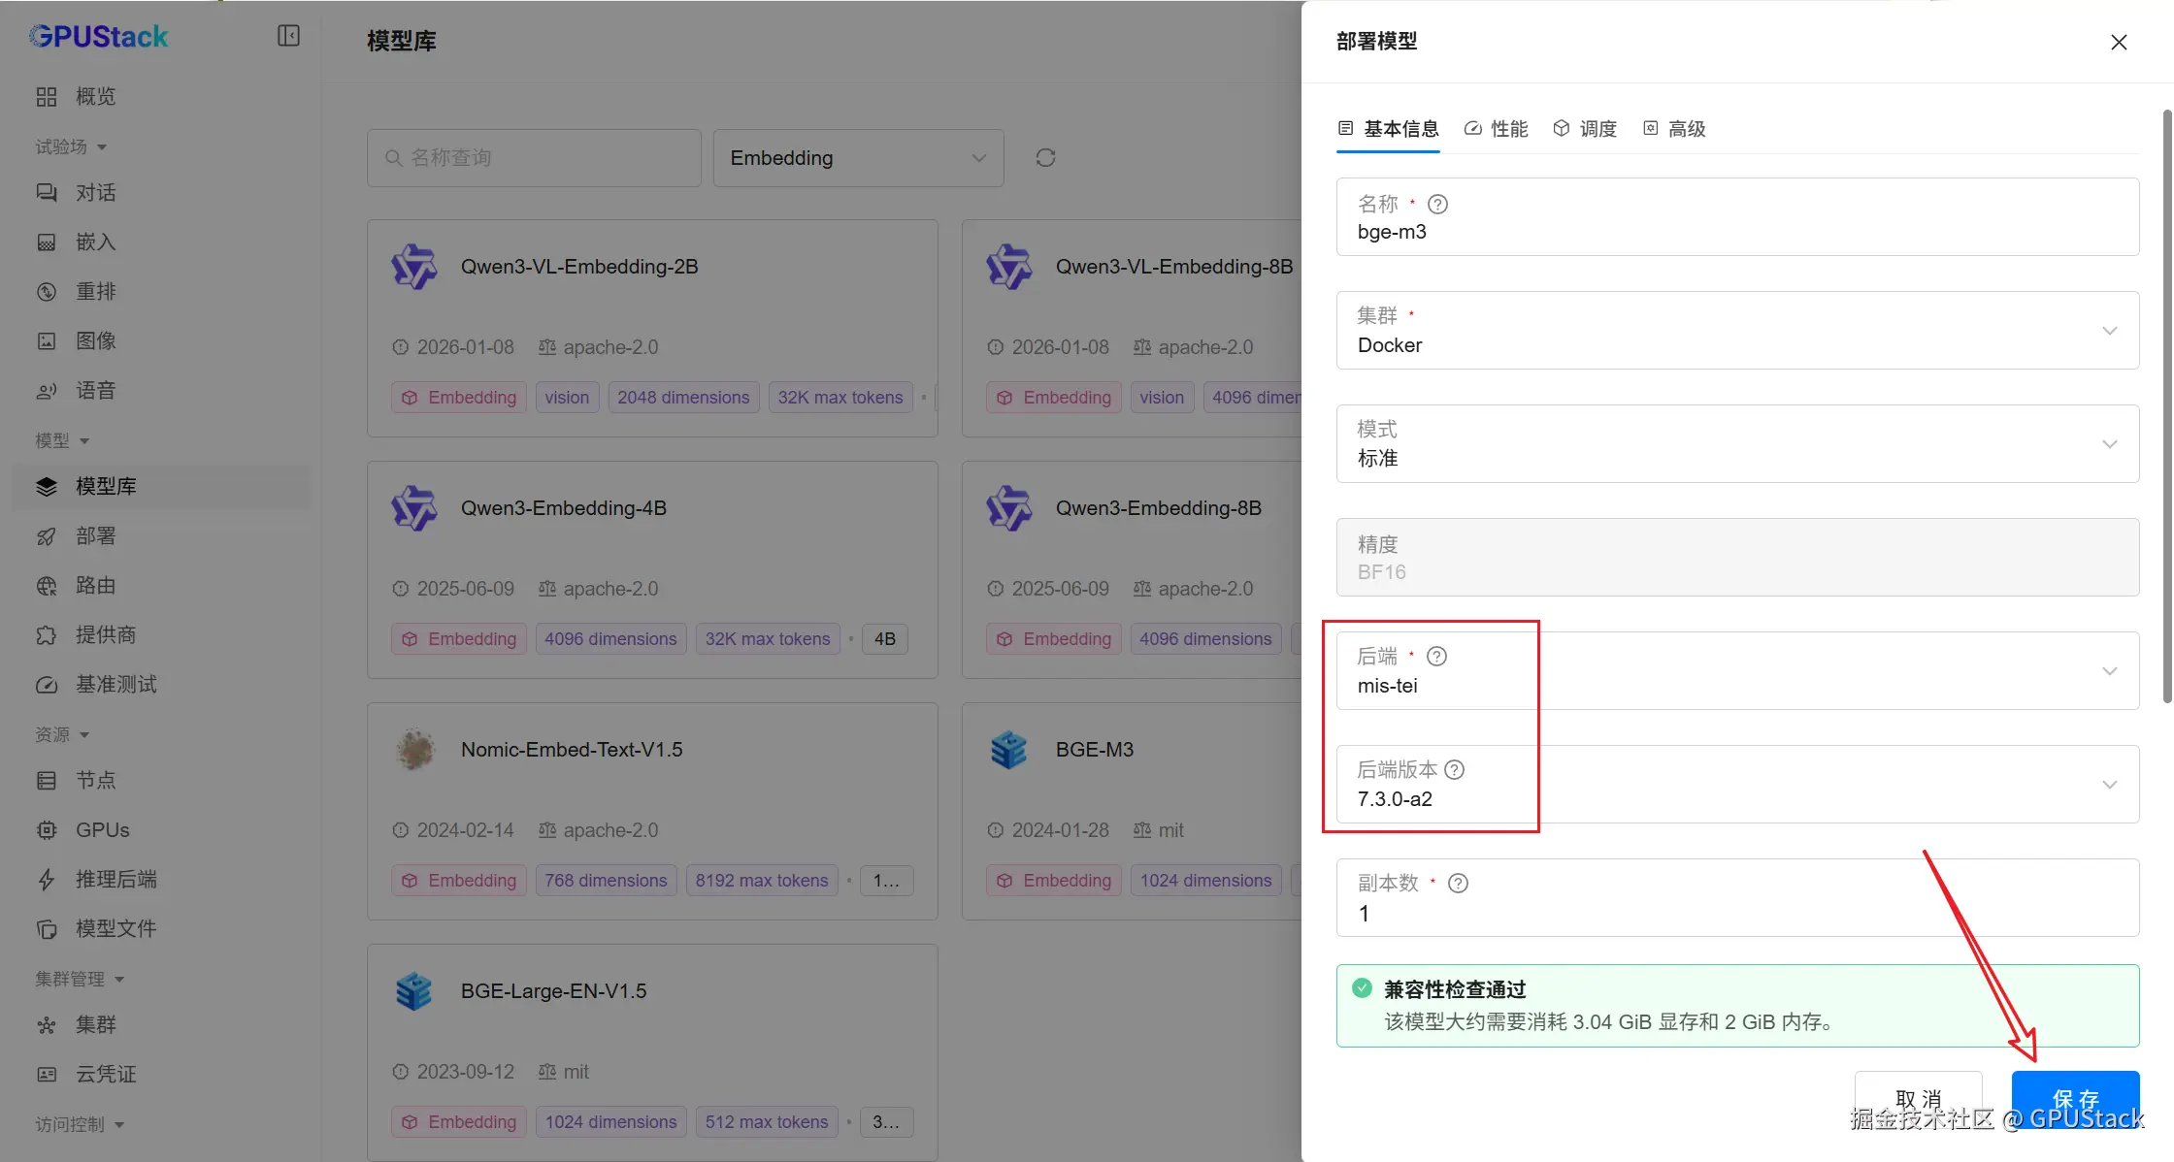
Task: Expand the 后端 mis-tei dropdown
Action: (1737, 671)
